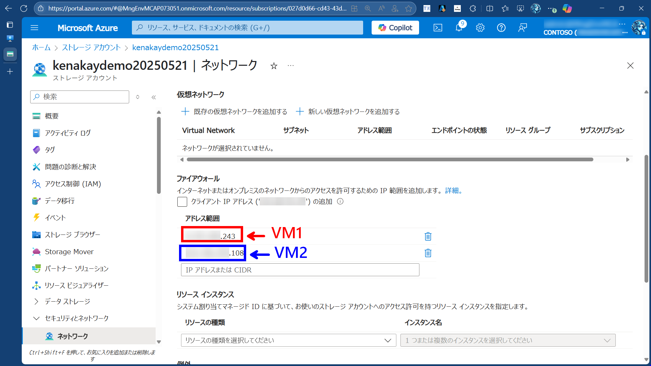Open resource type dropdown
The width and height of the screenshot is (651, 366).
pyautogui.click(x=289, y=340)
